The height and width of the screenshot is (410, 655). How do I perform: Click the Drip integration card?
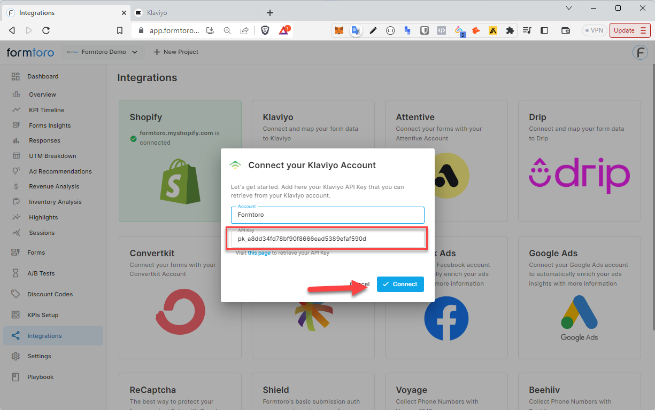(580, 161)
